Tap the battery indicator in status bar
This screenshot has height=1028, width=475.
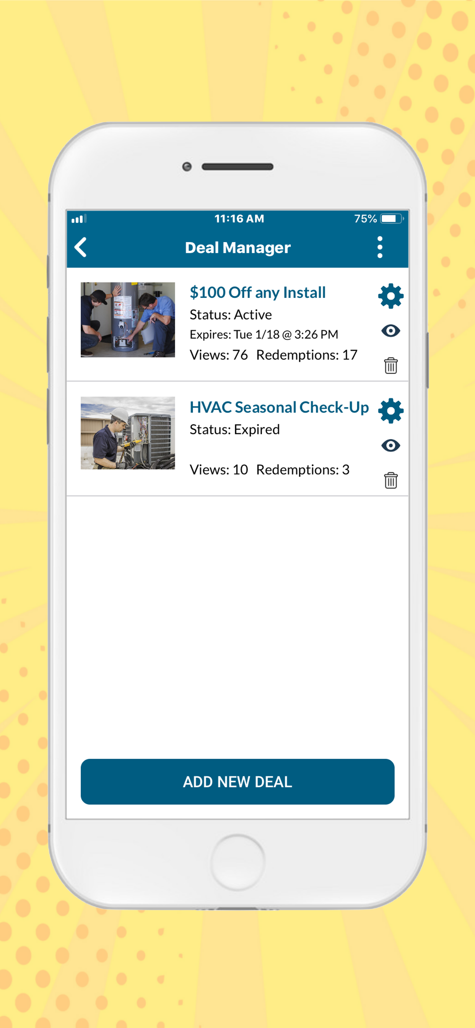coord(392,218)
